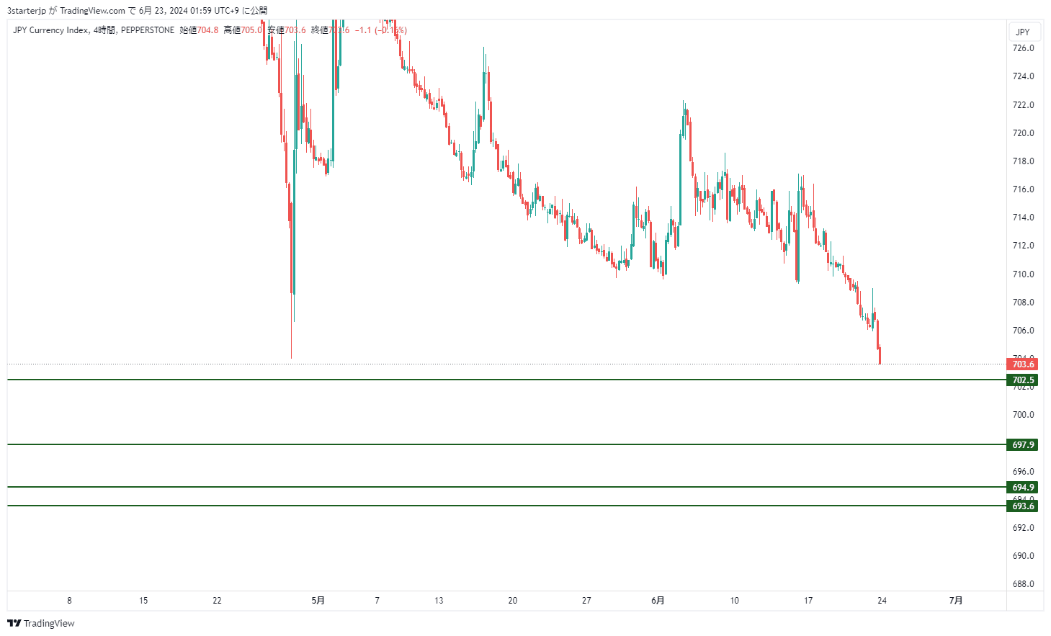Image resolution: width=1051 pixels, height=636 pixels.
Task: Click date label 15 on time axis
Action: pyautogui.click(x=143, y=601)
